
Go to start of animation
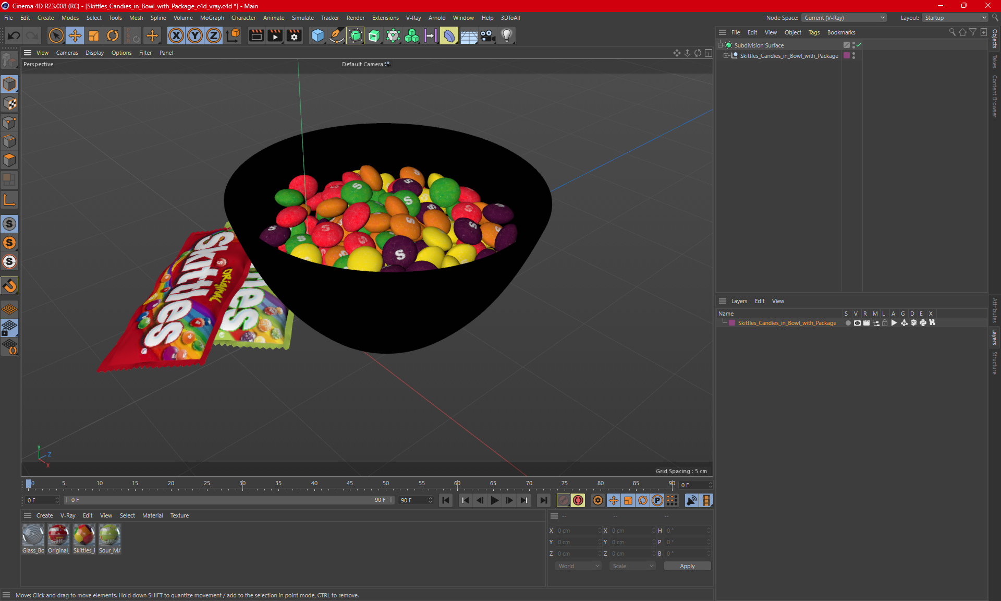(446, 500)
